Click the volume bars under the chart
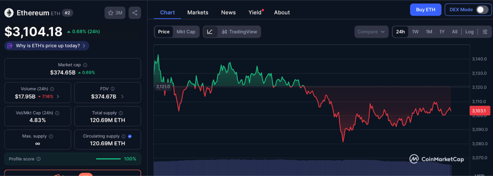493x176 pixels. point(302,167)
